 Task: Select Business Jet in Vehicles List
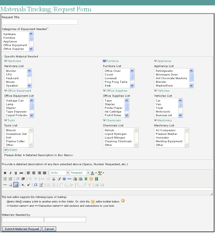click(x=166, y=115)
